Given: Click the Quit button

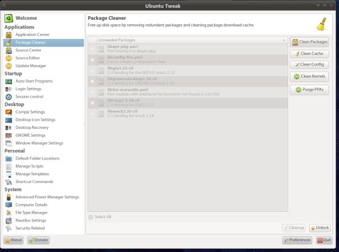Looking at the screenshot, I should pyautogui.click(x=324, y=240).
